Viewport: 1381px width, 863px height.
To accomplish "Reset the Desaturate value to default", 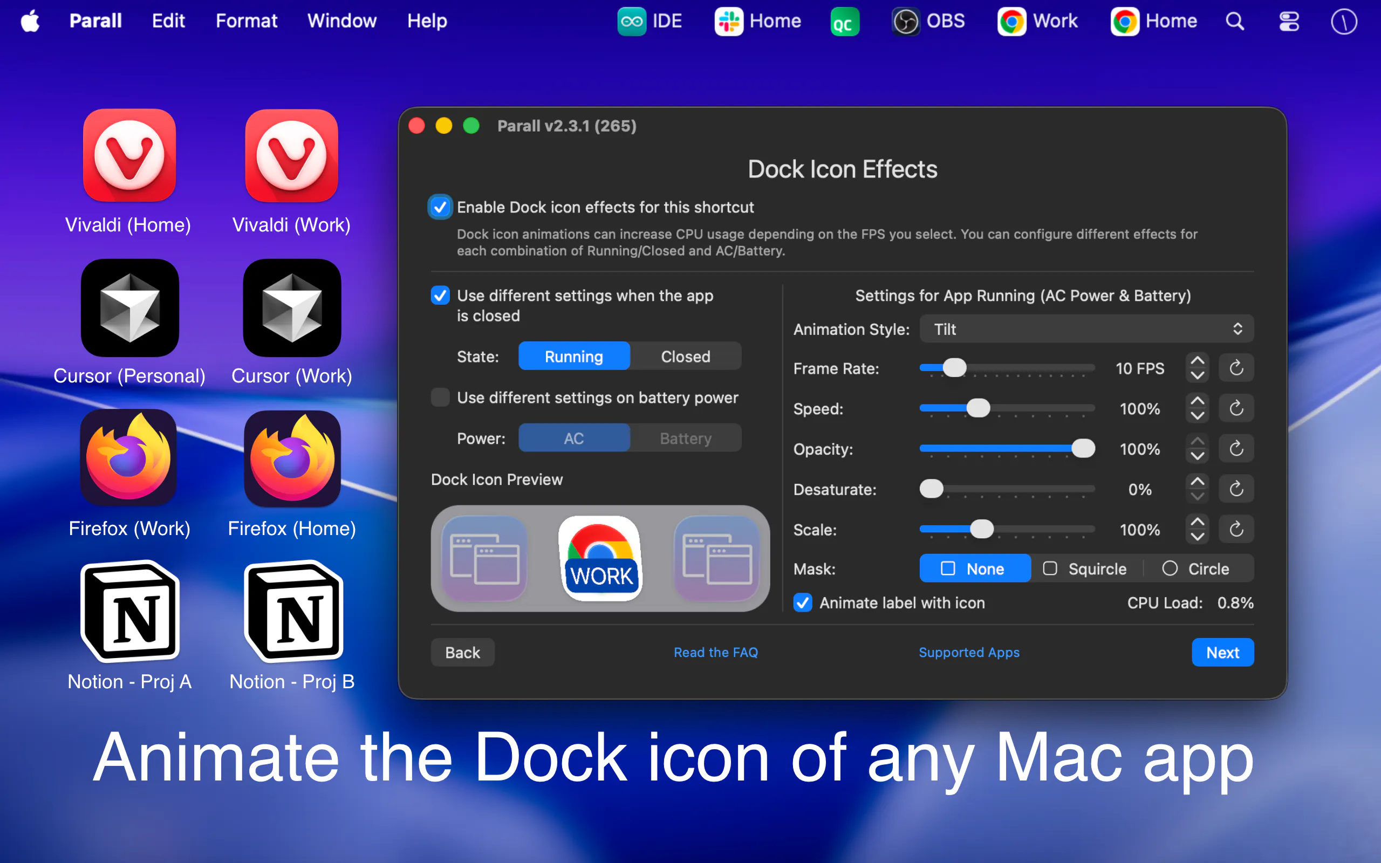I will click(x=1236, y=489).
